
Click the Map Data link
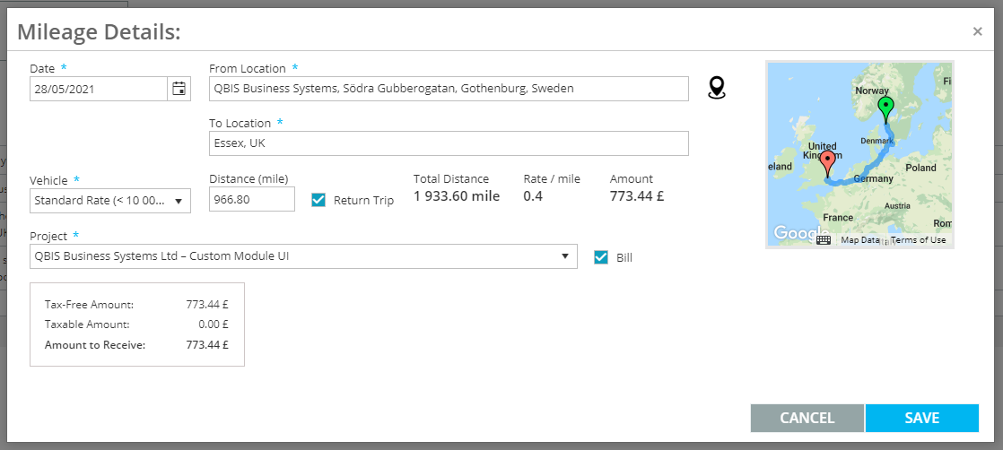tap(860, 240)
